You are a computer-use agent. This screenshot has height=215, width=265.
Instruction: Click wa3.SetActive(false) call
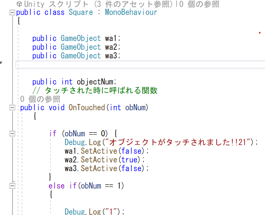106,168
